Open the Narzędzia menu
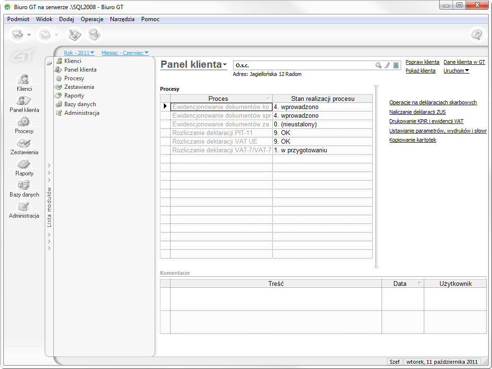This screenshot has width=492, height=369. (x=122, y=19)
